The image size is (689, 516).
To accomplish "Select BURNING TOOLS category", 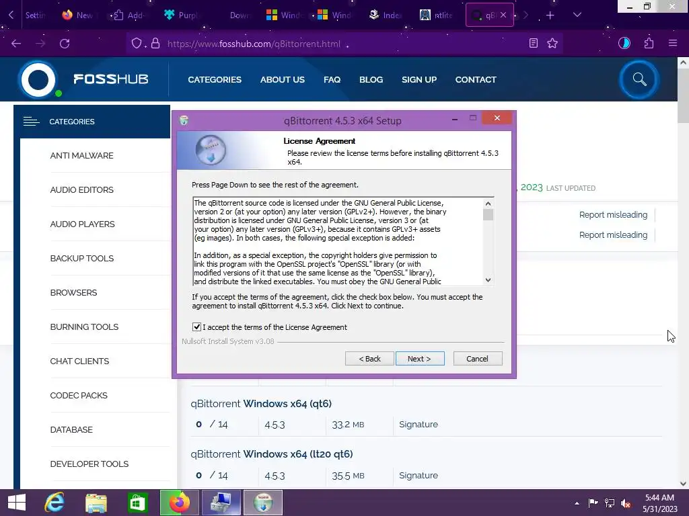I will pyautogui.click(x=84, y=327).
